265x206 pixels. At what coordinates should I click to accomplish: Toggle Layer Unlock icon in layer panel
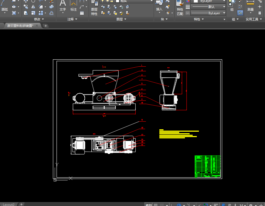[121, 13]
